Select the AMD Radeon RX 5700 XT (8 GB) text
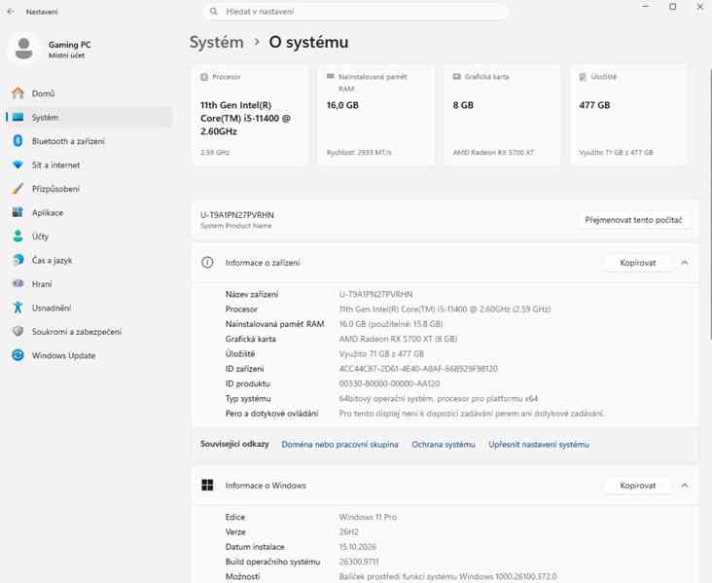 pos(398,339)
